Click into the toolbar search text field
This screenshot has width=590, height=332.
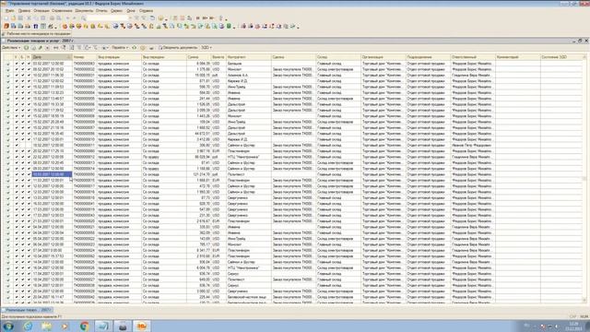pyautogui.click(x=109, y=18)
